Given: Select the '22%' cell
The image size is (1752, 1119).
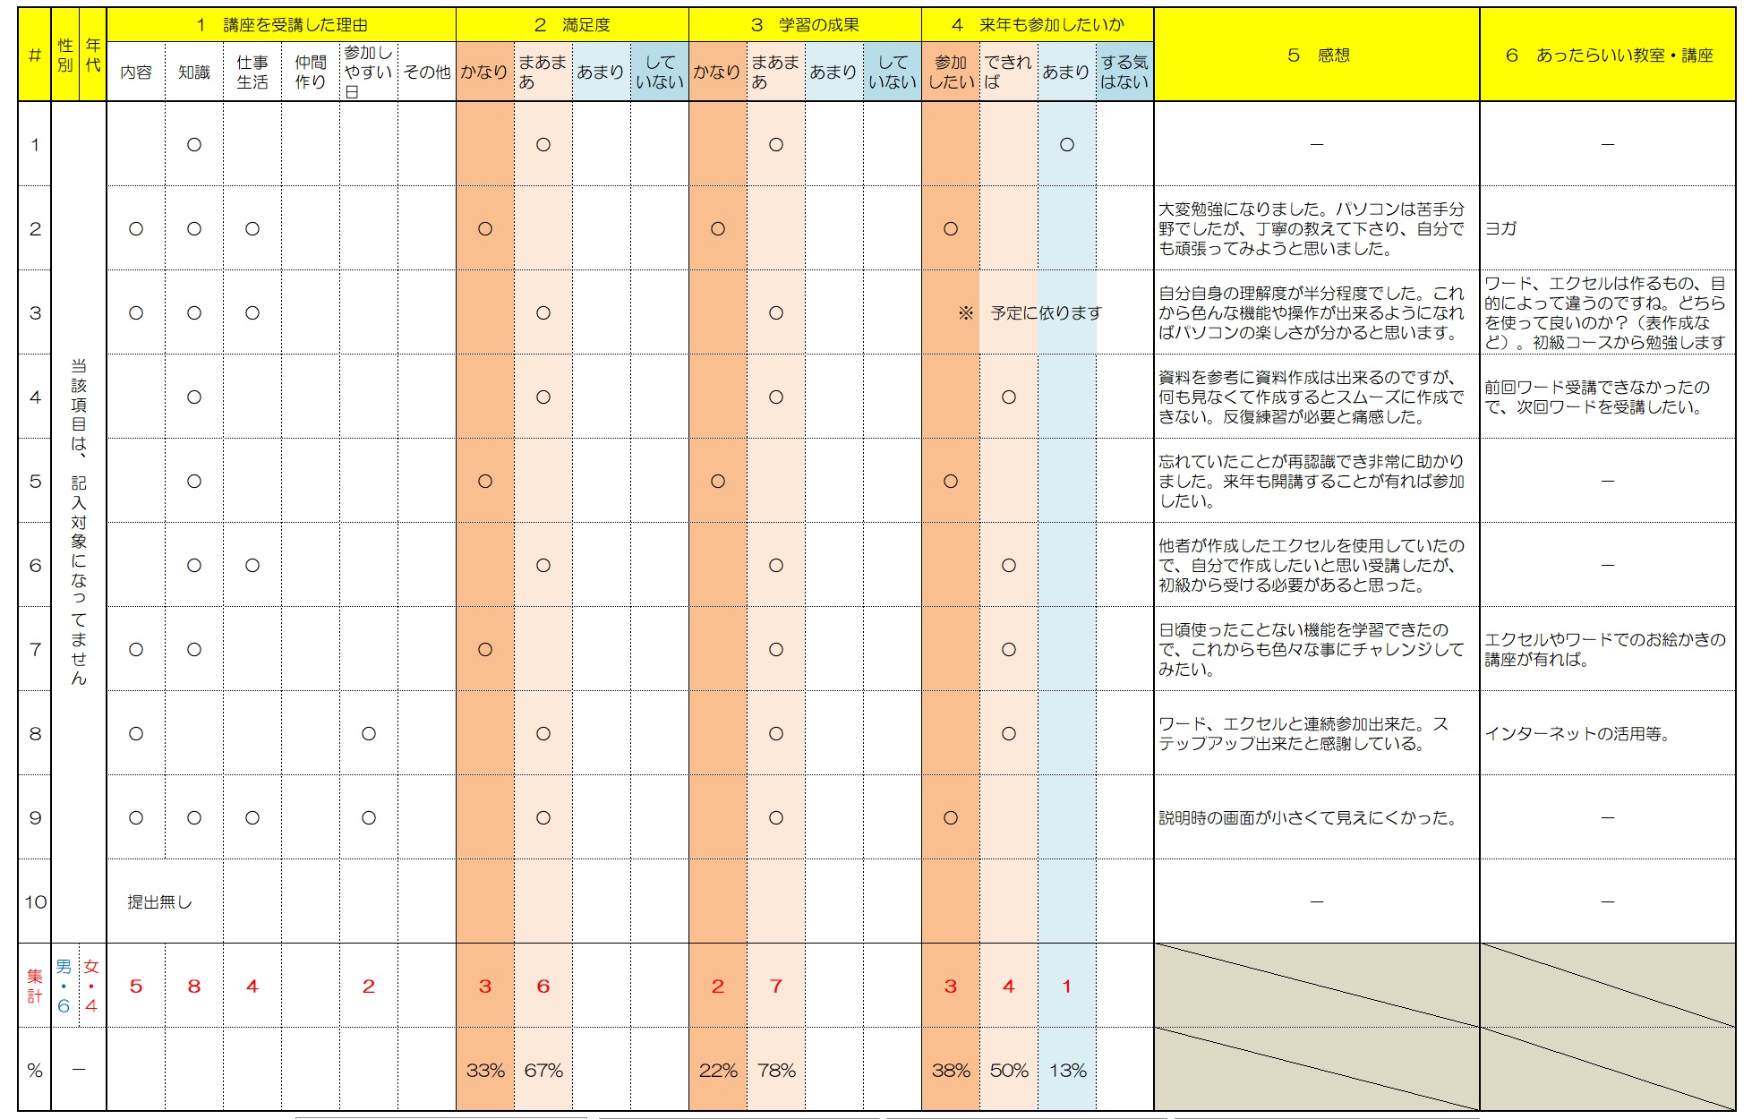Looking at the screenshot, I should [x=718, y=1070].
